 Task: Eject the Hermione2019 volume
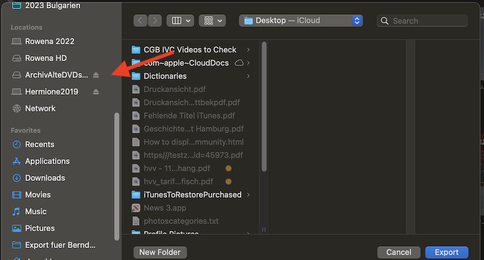(x=96, y=92)
